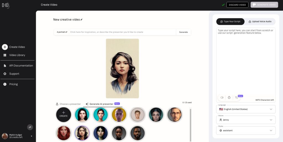Open the Video Library grid icon
This screenshot has height=142, width=283.
(5, 55)
